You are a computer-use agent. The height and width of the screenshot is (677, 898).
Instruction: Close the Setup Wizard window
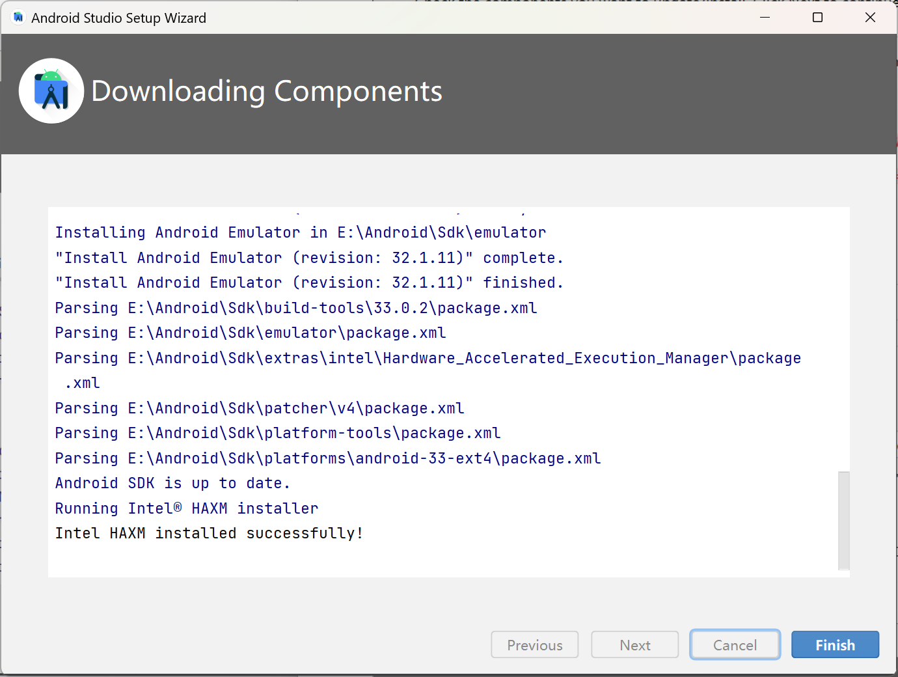pos(870,18)
